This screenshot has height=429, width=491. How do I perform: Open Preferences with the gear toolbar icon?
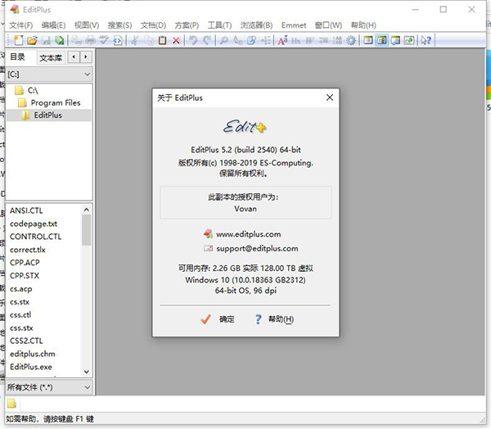click(351, 40)
